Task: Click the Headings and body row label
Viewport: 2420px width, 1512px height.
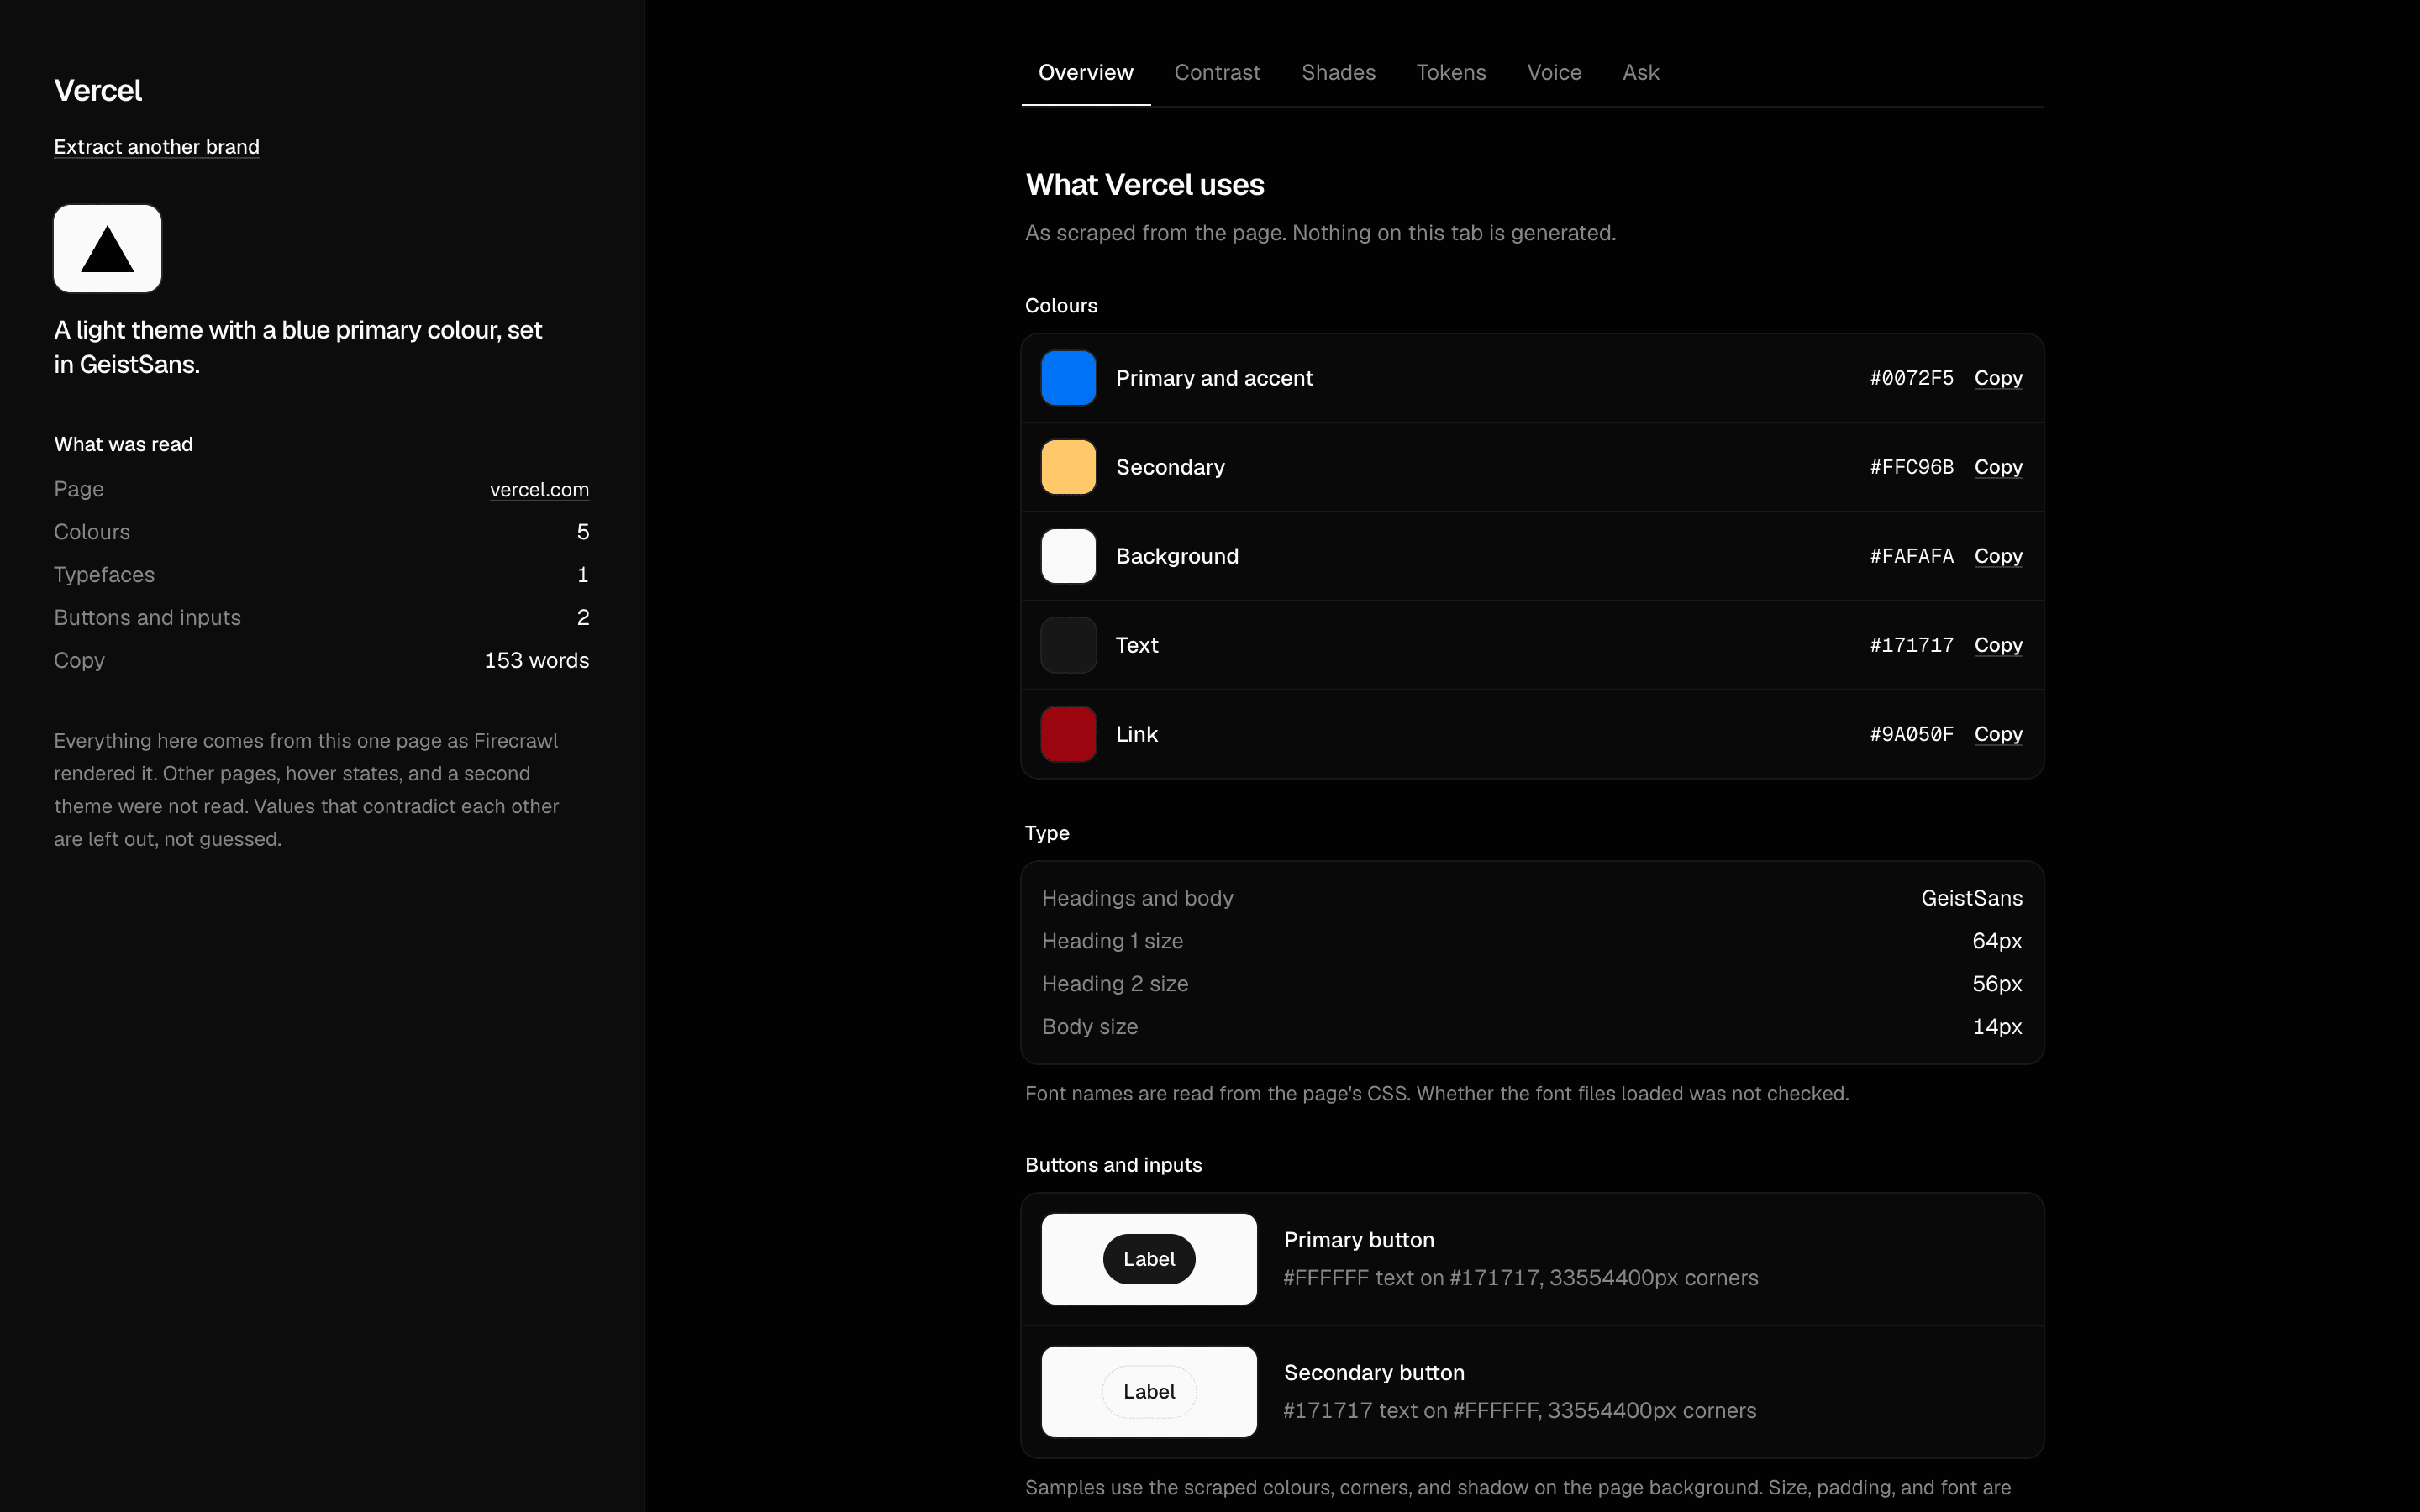Action: coord(1138,898)
